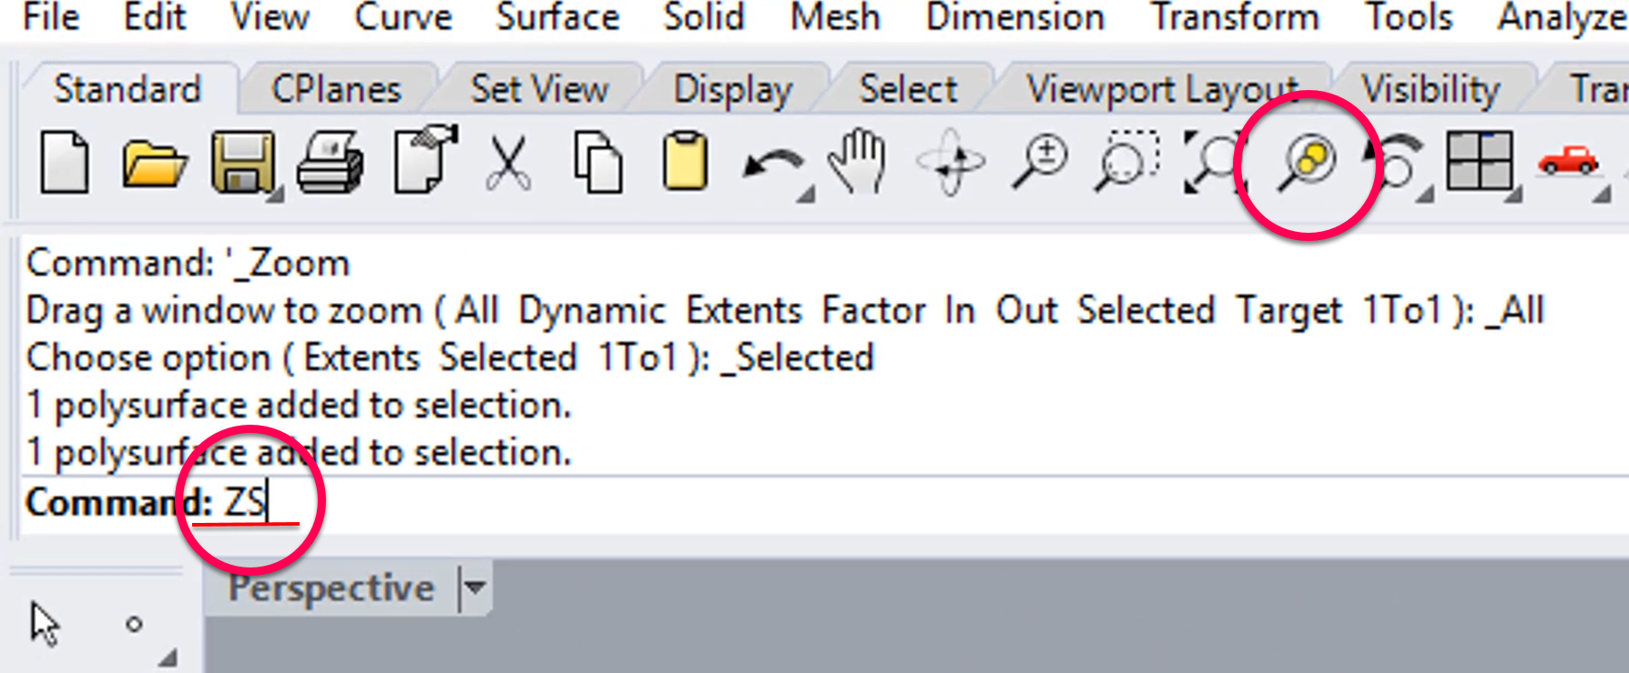Open the Viewport Layout tab

click(x=1162, y=89)
